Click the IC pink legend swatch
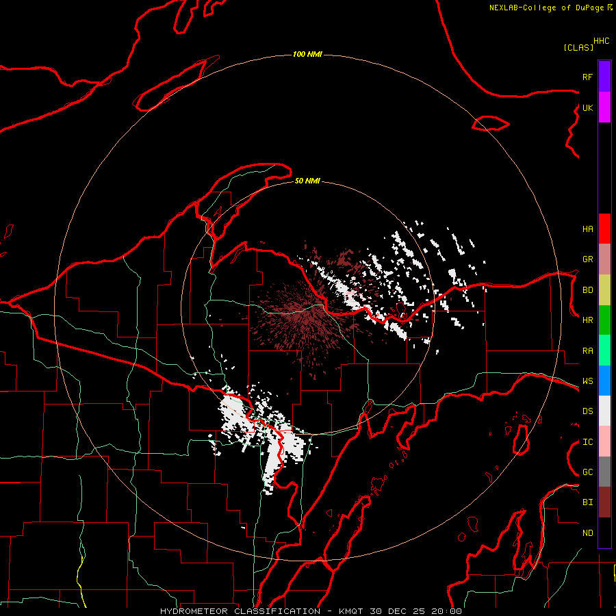 (604, 441)
